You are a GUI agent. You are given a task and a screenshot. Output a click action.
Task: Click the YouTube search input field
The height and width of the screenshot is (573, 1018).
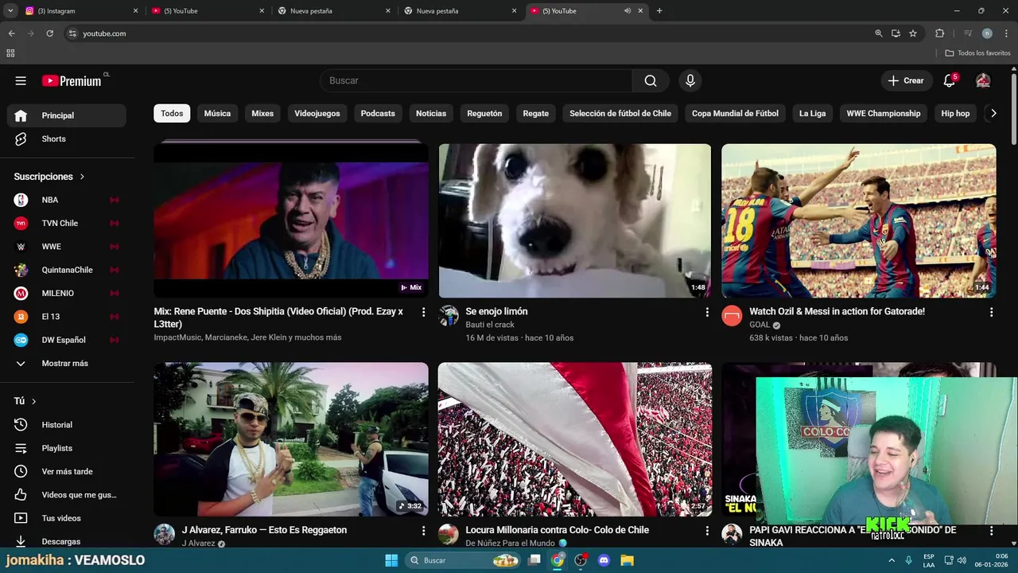tap(476, 80)
